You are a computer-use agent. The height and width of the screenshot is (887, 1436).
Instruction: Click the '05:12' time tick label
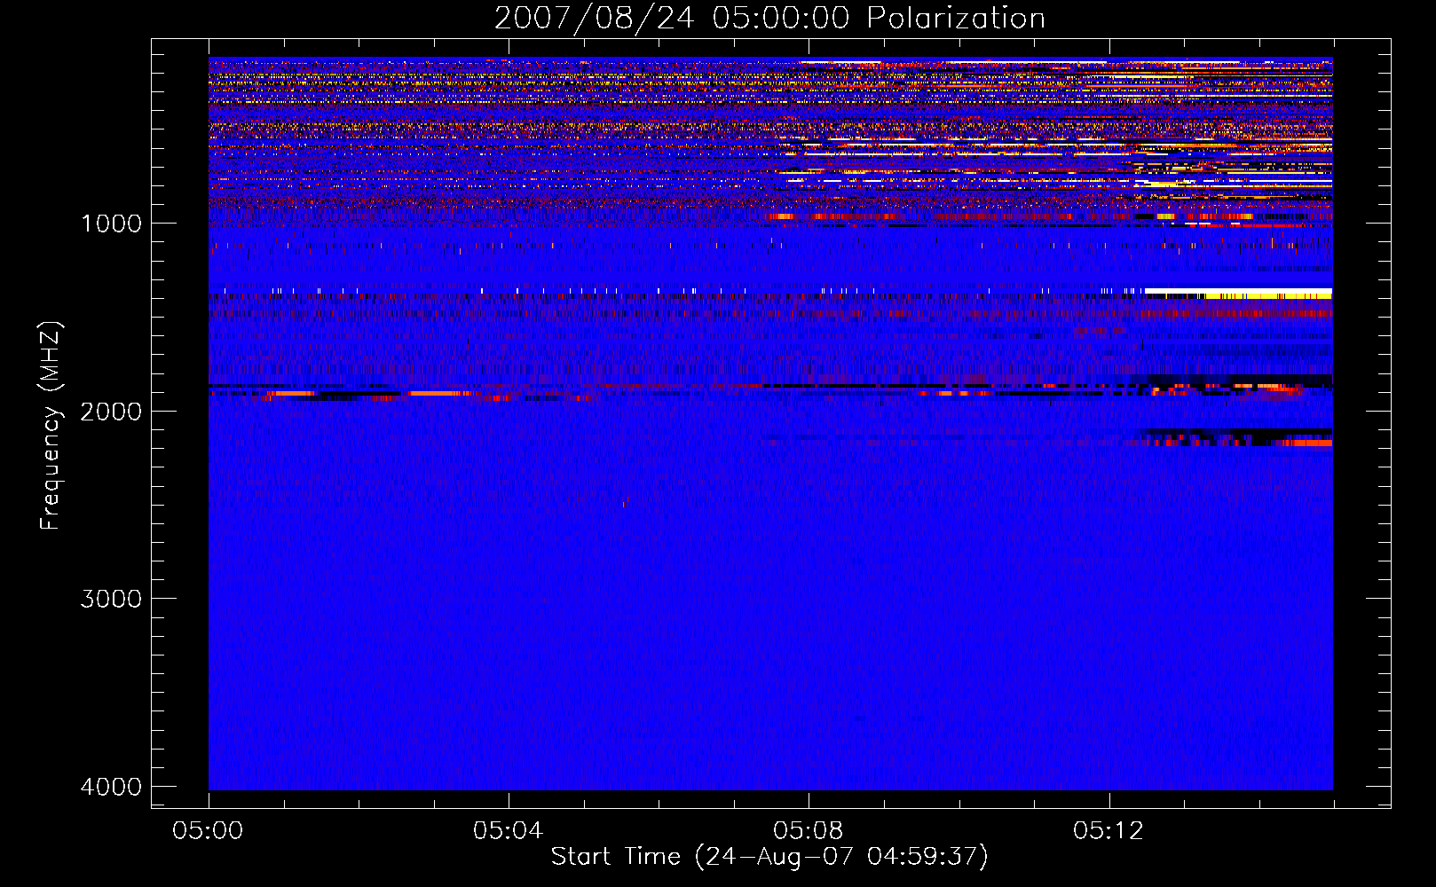coord(1109,831)
